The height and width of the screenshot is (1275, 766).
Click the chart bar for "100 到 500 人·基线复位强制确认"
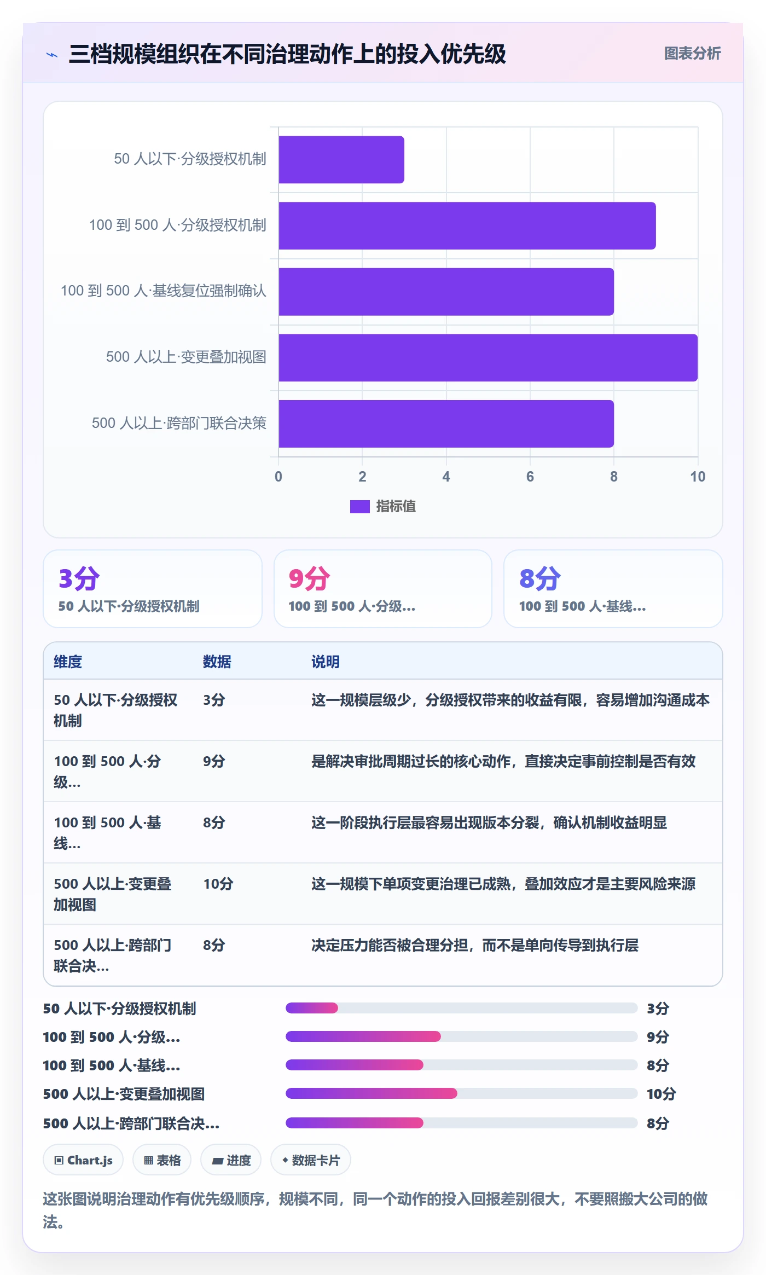pyautogui.click(x=446, y=292)
